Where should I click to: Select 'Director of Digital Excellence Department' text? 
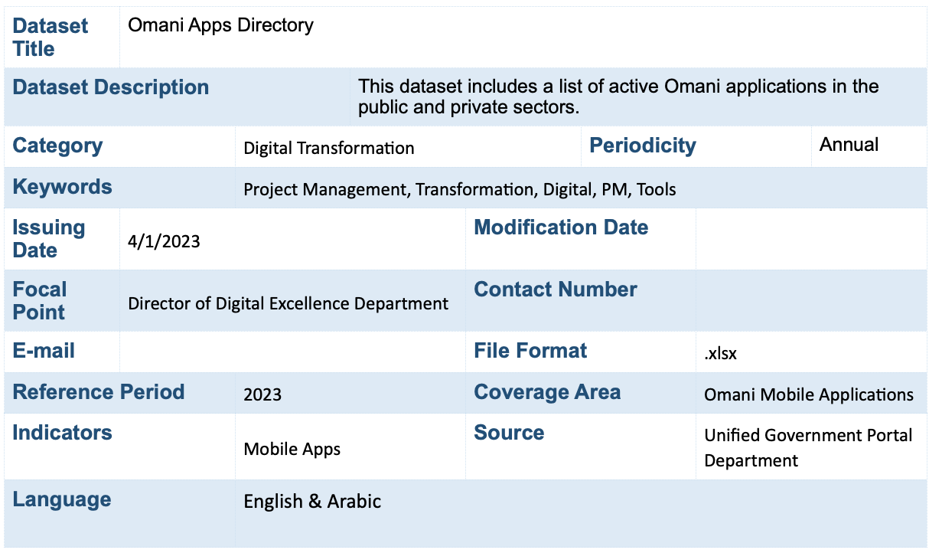288,303
